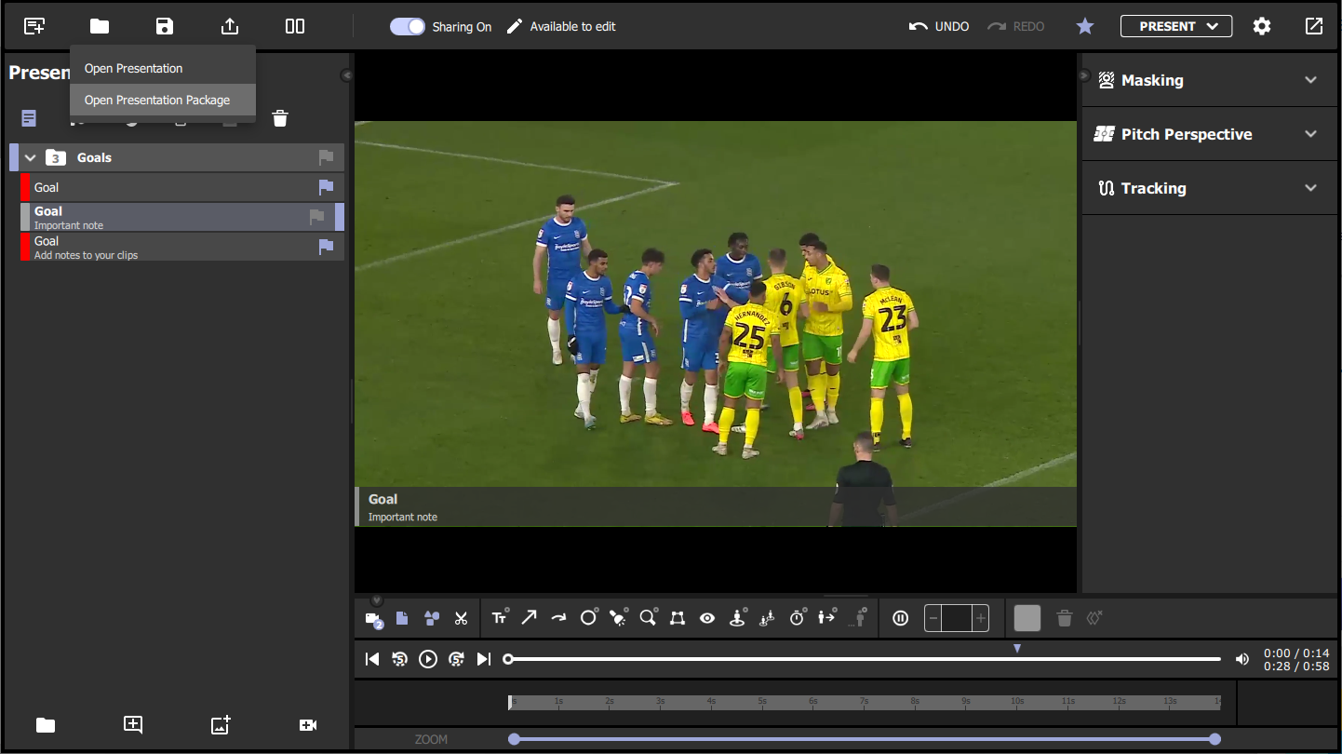Collapse the Goals clip group

tap(29, 157)
